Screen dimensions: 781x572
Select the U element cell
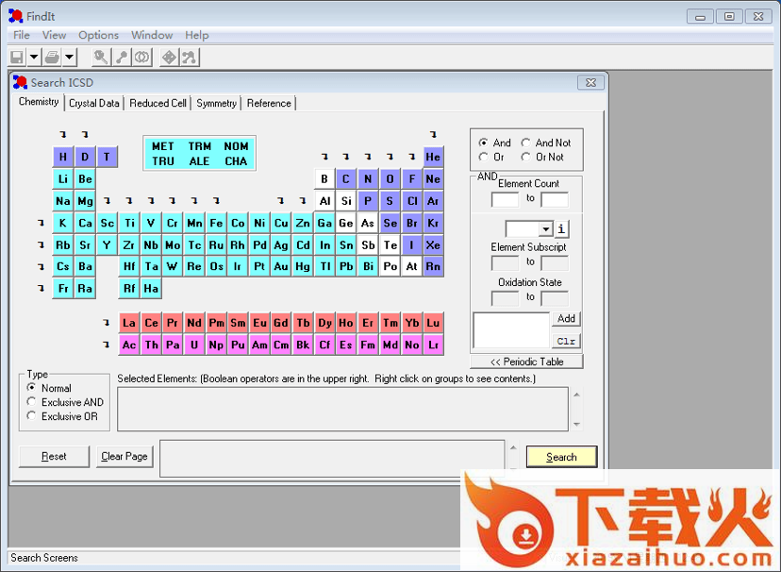click(x=194, y=345)
